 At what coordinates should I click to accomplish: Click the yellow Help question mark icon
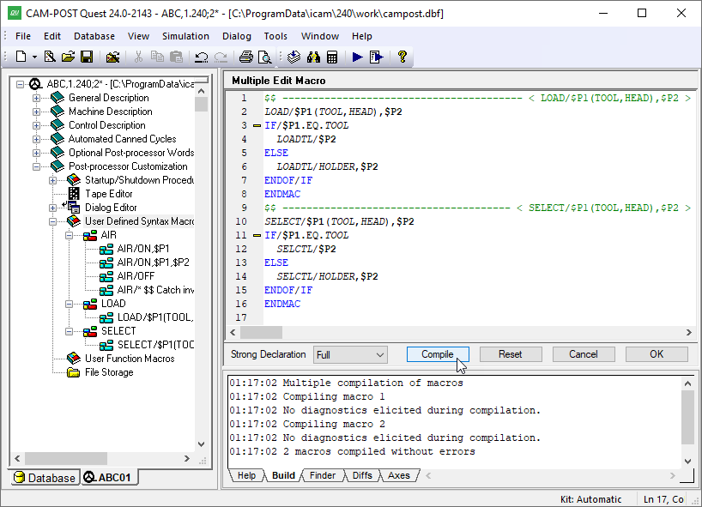point(402,57)
